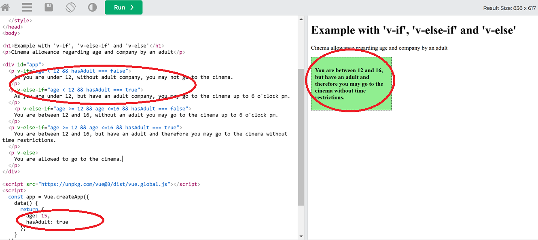Click 'without an adult you may go' text line
Screen dimensions: 538x240
tap(146, 115)
